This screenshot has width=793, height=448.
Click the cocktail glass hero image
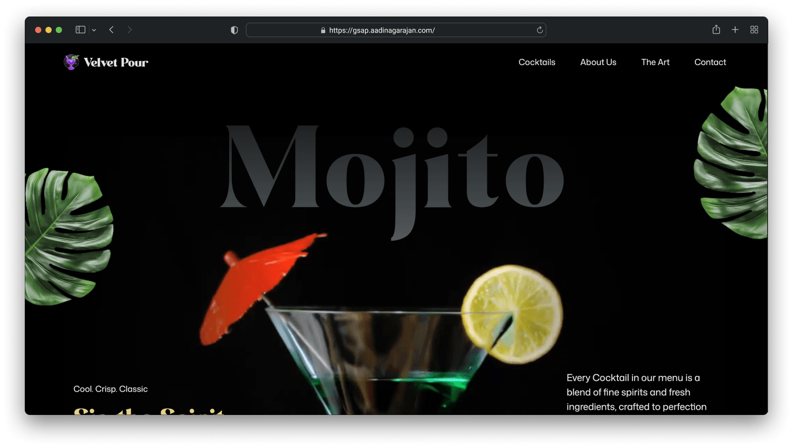point(382,351)
